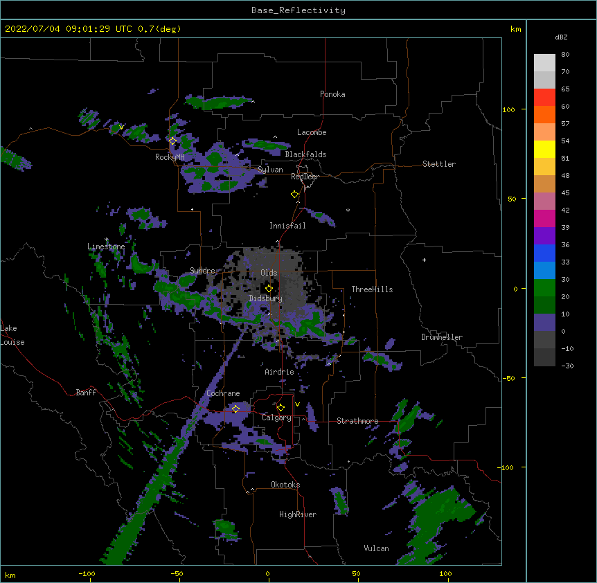Image resolution: width=597 pixels, height=583 pixels.
Task: Click the Airdrie city label
Action: 279,372
